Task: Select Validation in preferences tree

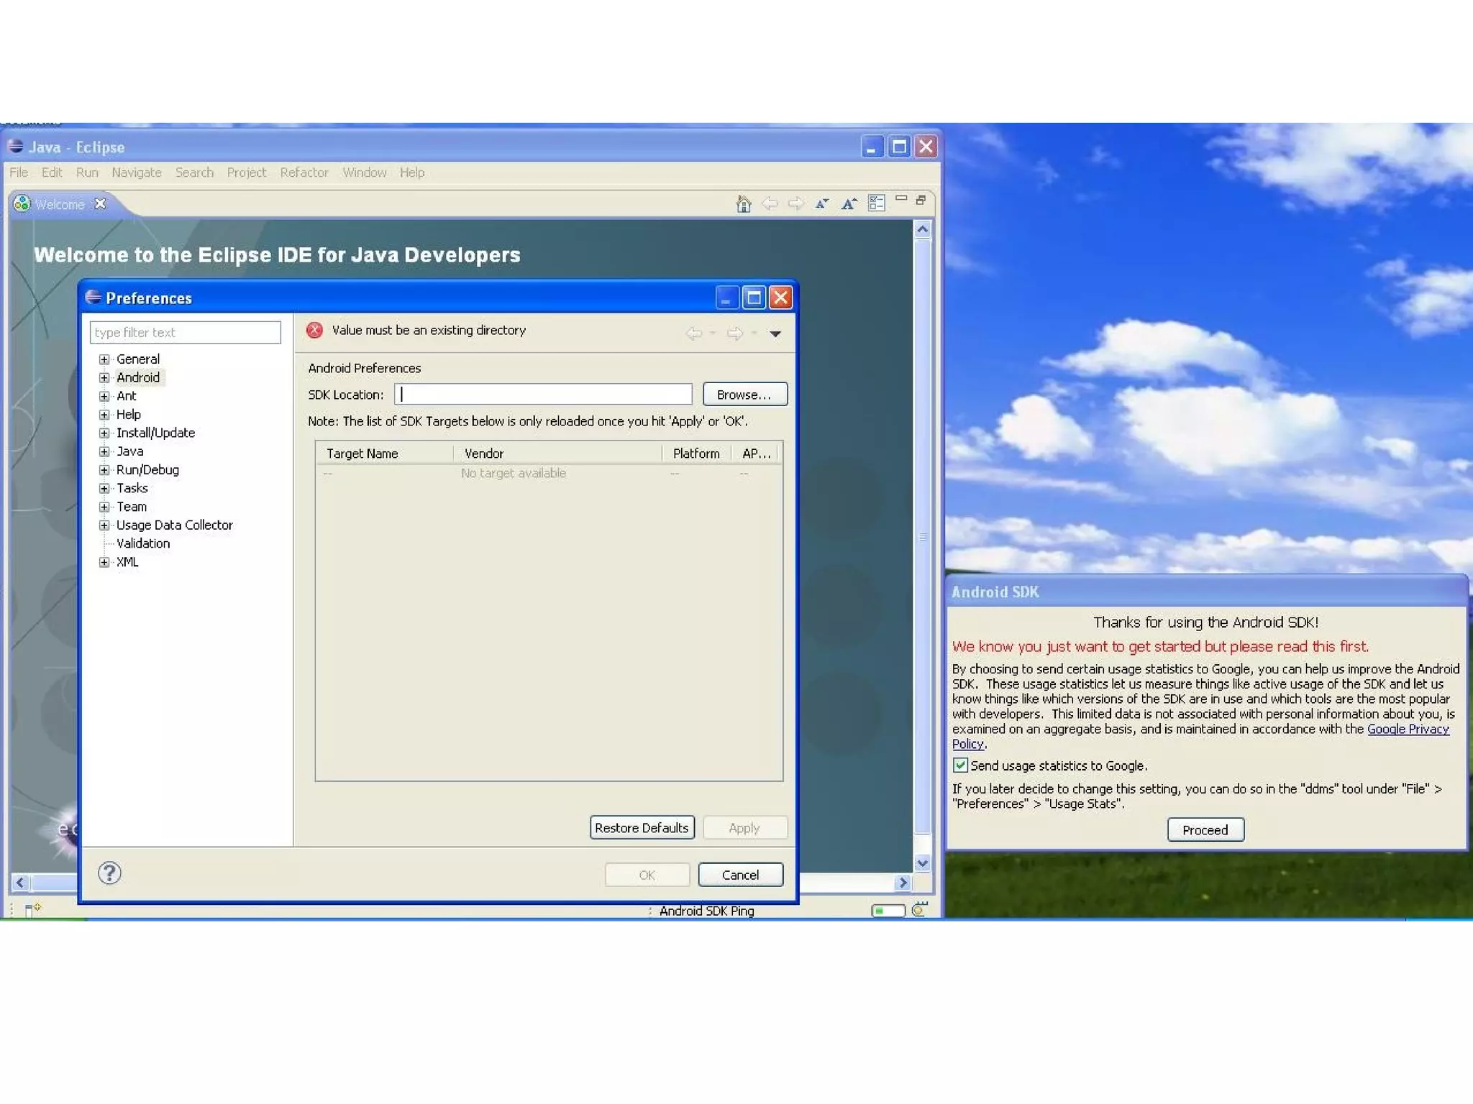Action: click(x=143, y=543)
